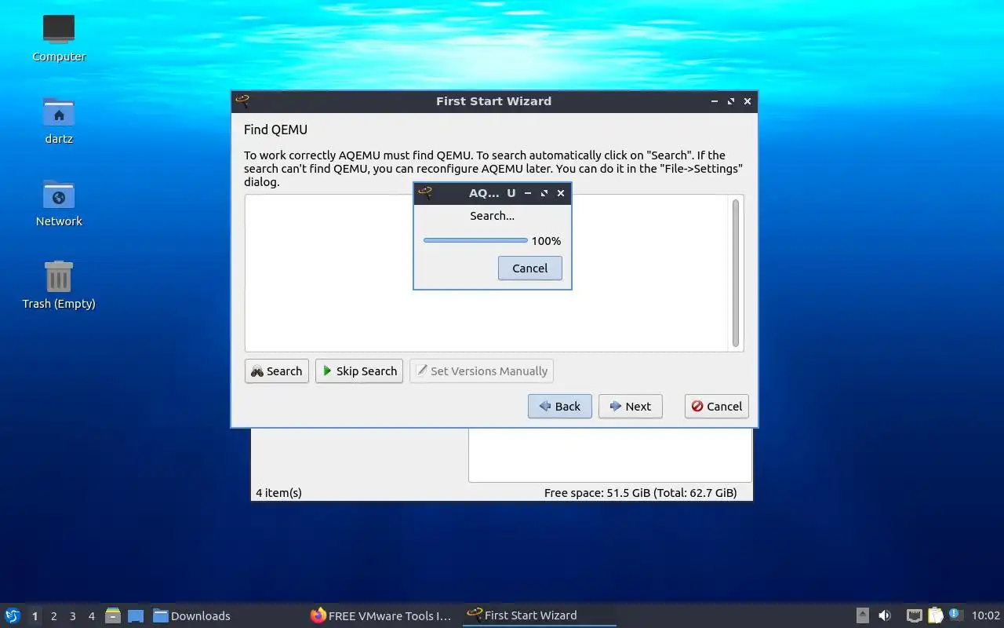Viewport: 1004px width, 628px height.
Task: Click the Free space: 51.5 GiB status text
Action: (x=641, y=493)
